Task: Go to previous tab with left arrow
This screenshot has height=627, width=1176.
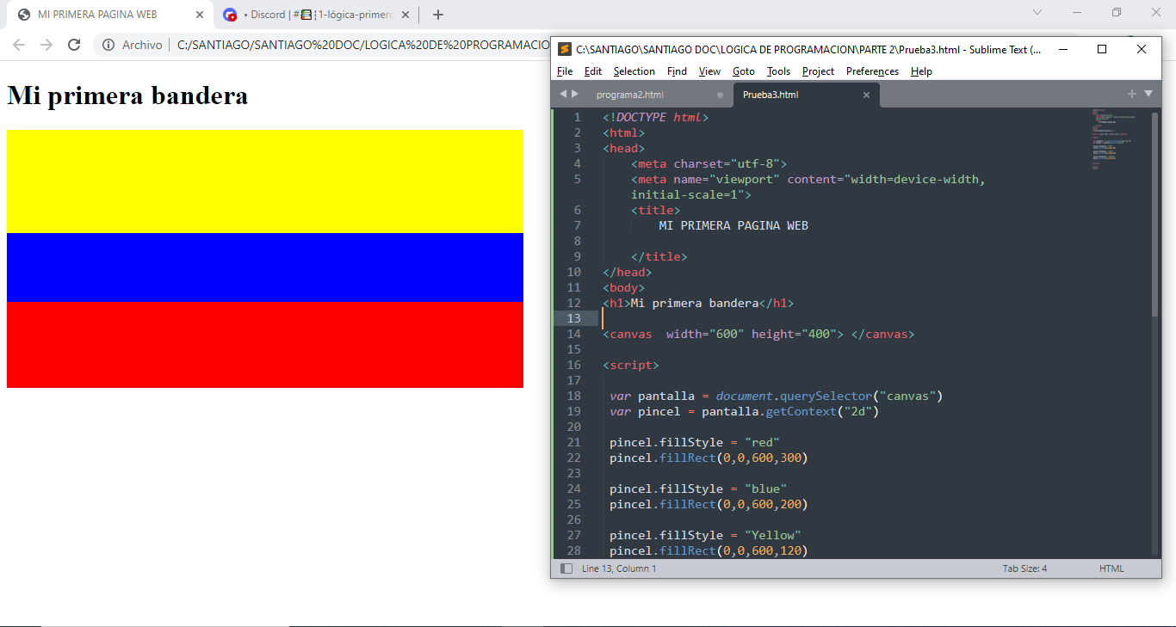Action: pyautogui.click(x=563, y=94)
